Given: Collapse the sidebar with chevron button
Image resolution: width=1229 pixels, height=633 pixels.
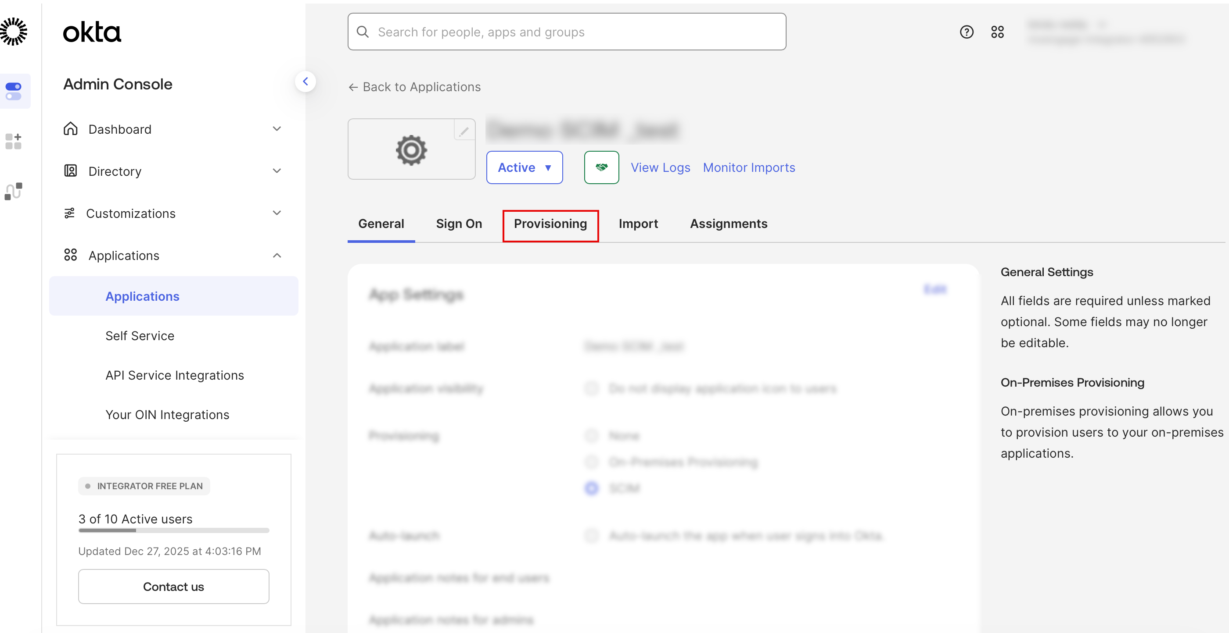Looking at the screenshot, I should (x=305, y=82).
